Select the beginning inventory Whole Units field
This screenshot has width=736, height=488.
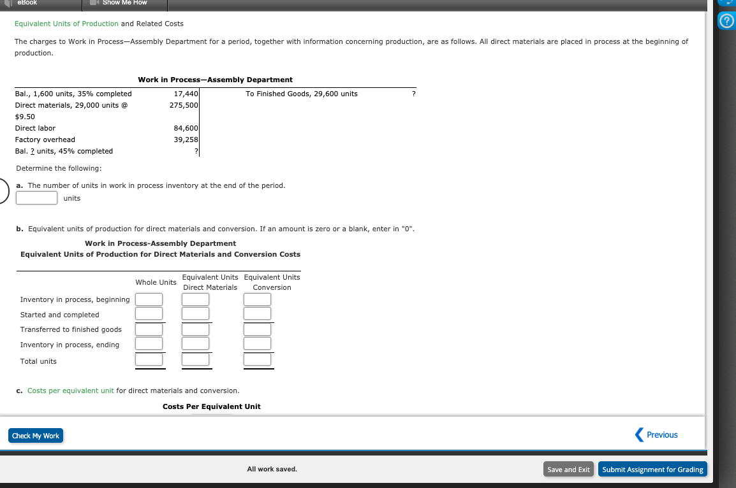(149, 298)
